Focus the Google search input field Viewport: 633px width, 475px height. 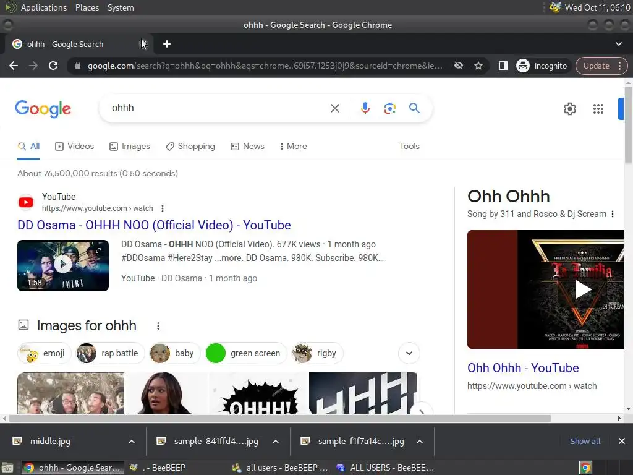click(x=218, y=108)
